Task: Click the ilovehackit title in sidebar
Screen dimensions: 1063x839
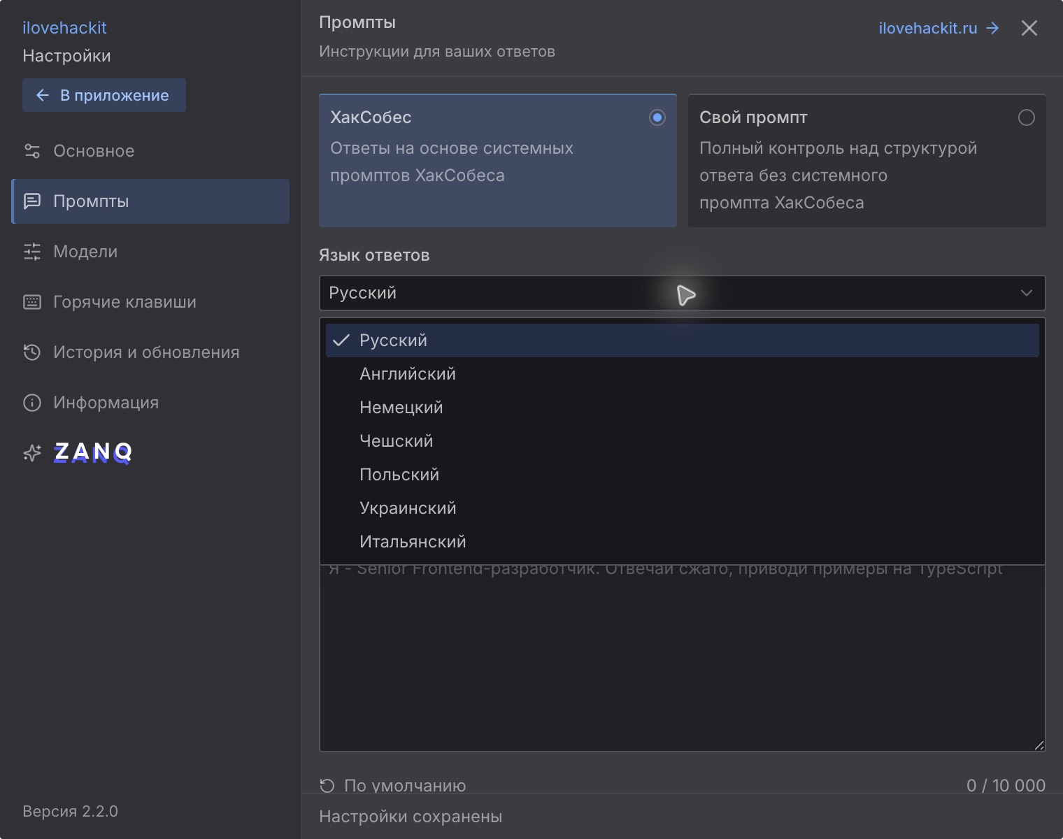Action: click(x=64, y=28)
